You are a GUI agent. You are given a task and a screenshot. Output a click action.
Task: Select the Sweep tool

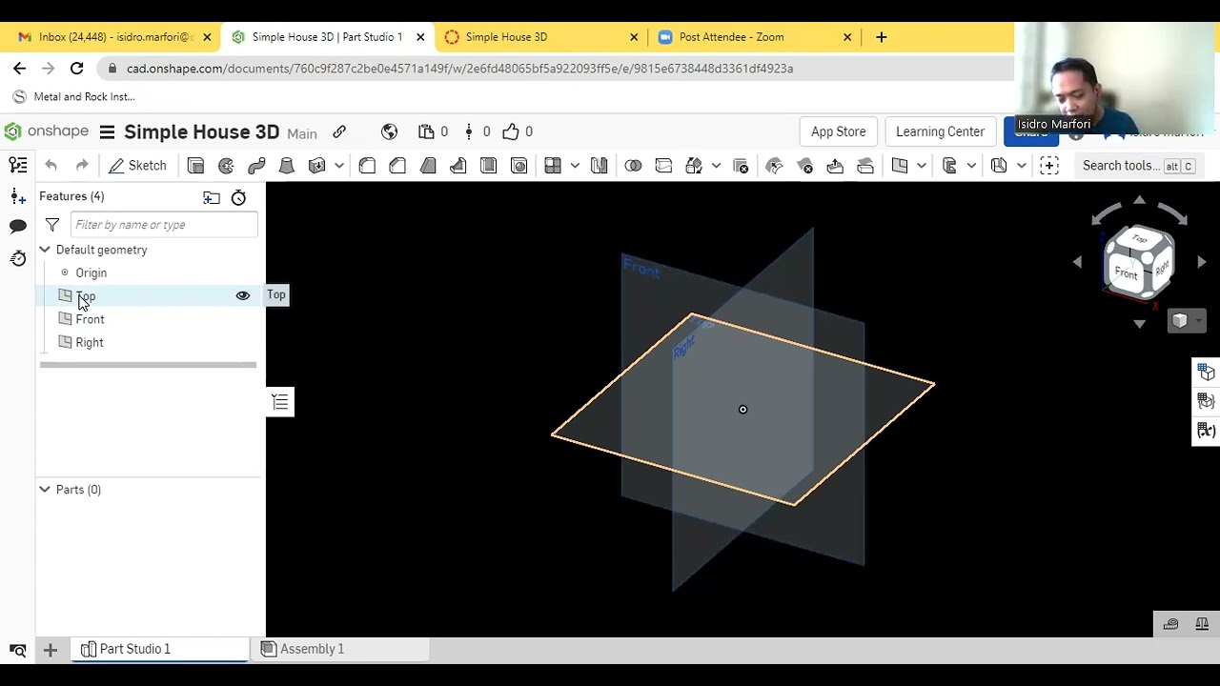click(x=256, y=166)
